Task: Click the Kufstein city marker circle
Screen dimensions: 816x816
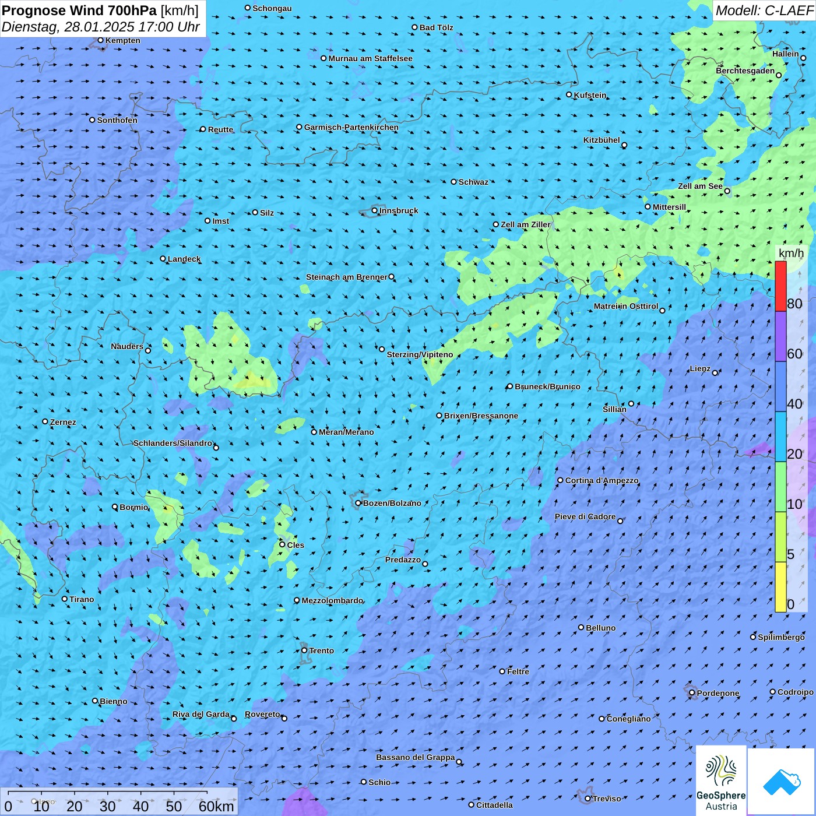Action: point(569,94)
